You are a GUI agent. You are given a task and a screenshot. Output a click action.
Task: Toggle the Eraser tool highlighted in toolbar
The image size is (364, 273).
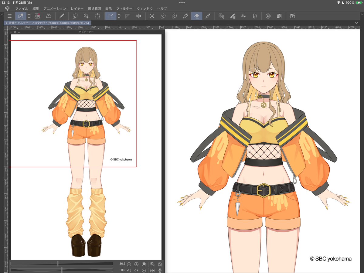click(x=197, y=16)
